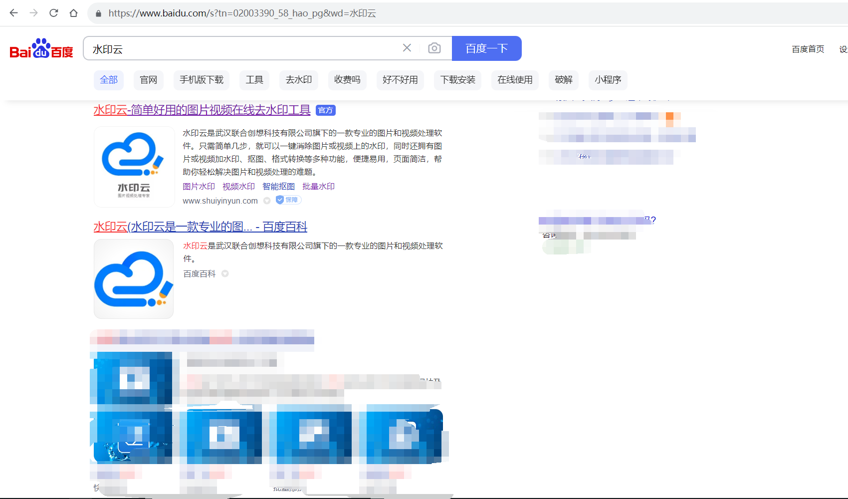Click the 水印云 logo thumbnail of first result
848x499 pixels.
pos(134,167)
